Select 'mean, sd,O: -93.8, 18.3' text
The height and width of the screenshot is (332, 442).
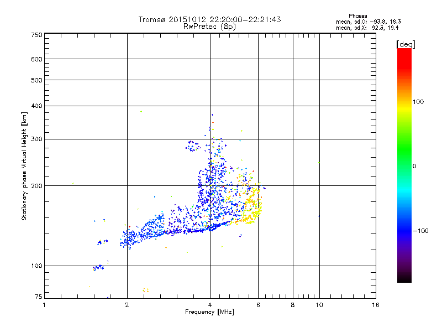369,22
